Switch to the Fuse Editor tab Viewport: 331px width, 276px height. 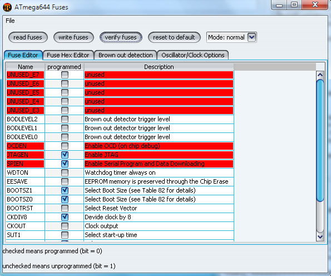point(23,55)
